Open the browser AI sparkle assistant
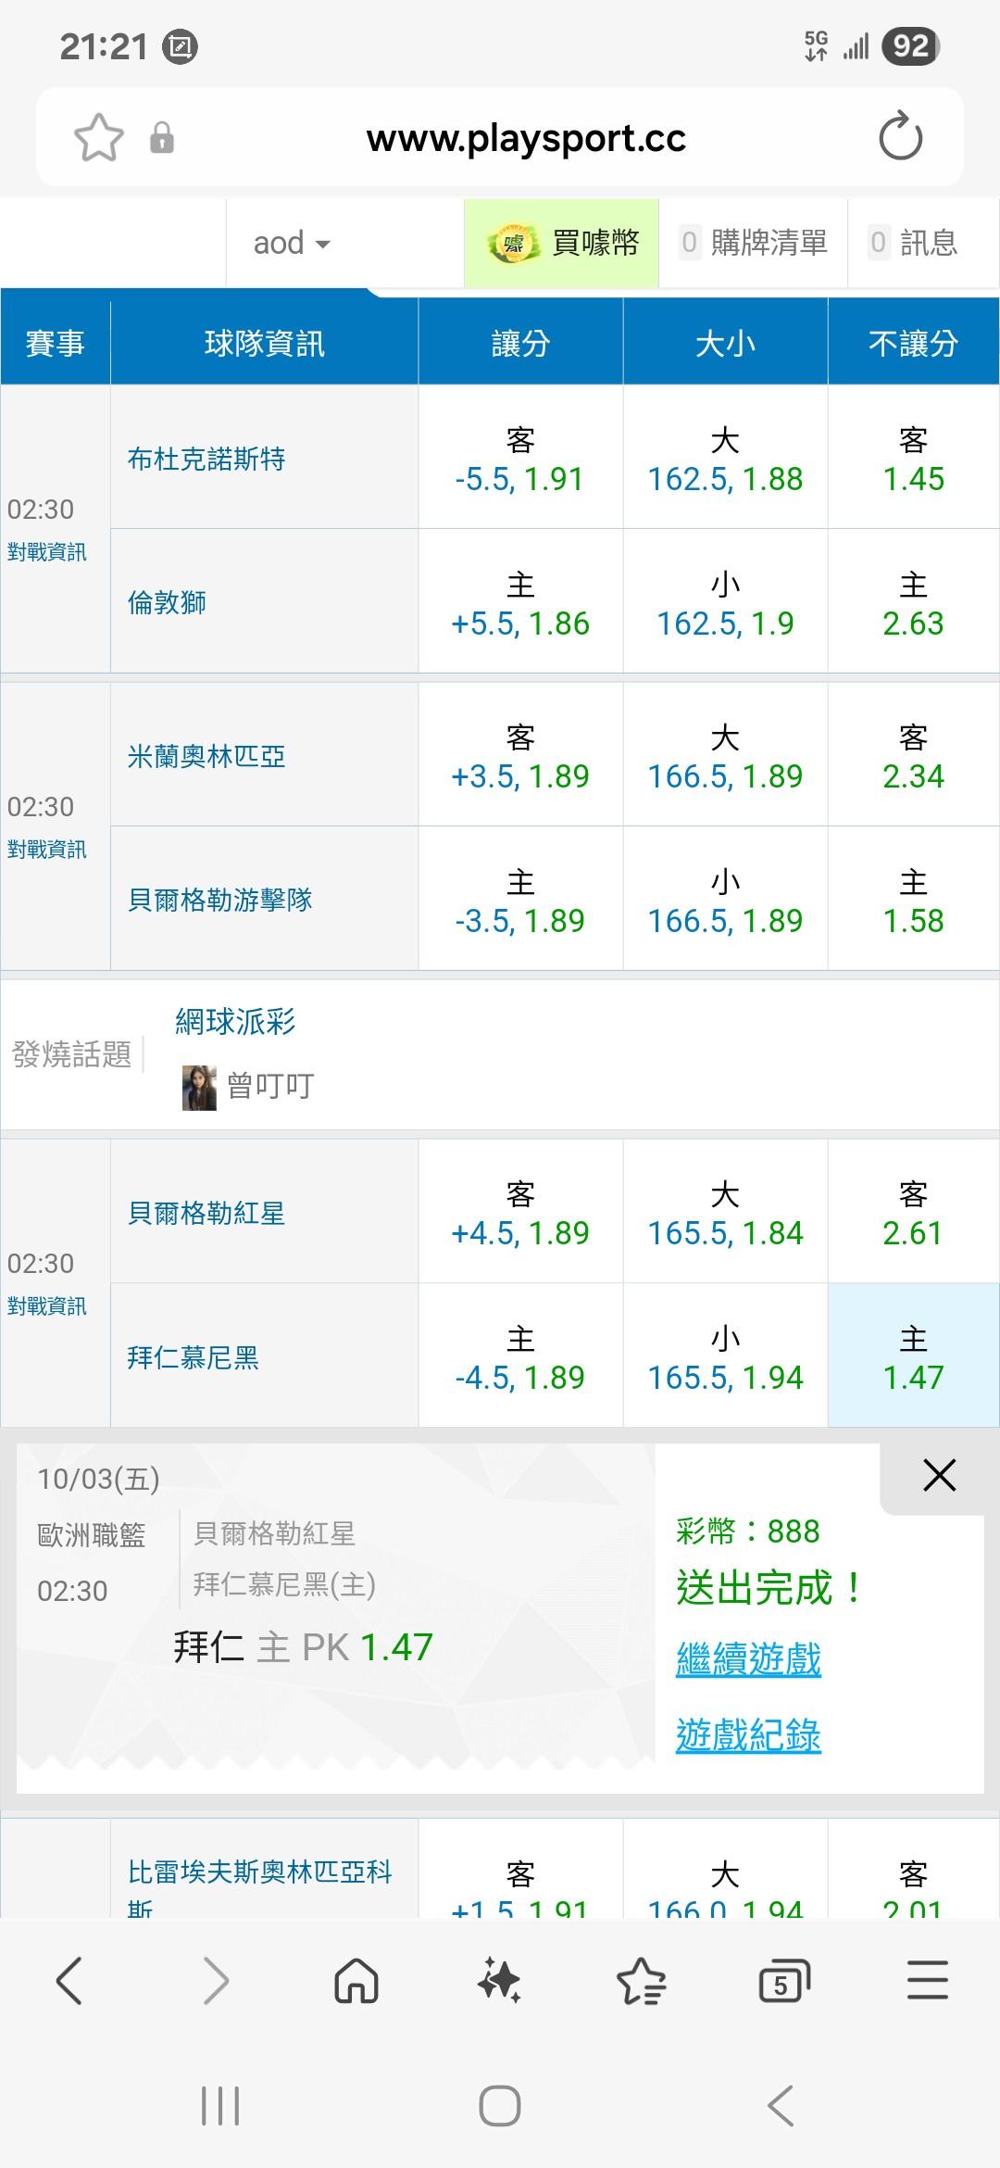 499,1981
